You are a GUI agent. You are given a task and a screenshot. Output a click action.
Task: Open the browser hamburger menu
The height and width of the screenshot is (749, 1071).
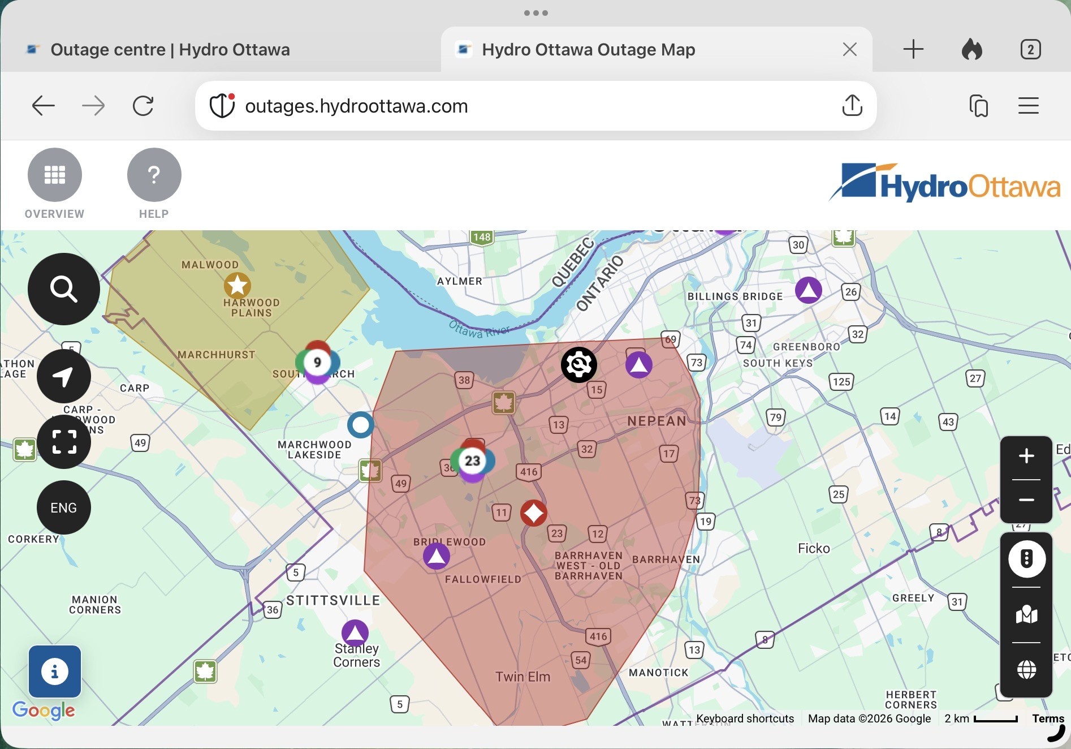point(1029,106)
